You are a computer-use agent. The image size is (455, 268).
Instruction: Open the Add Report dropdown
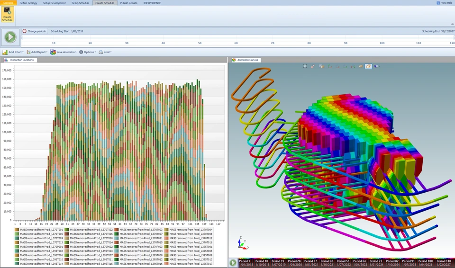[37, 52]
